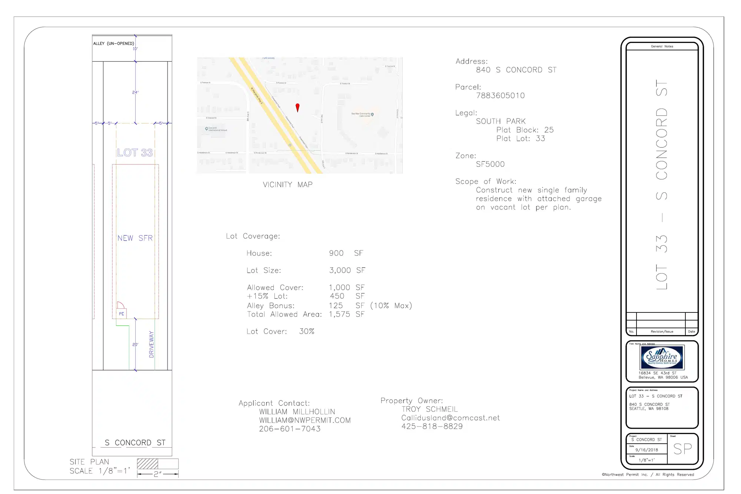Click the red location pin on vicinity map

(297, 107)
